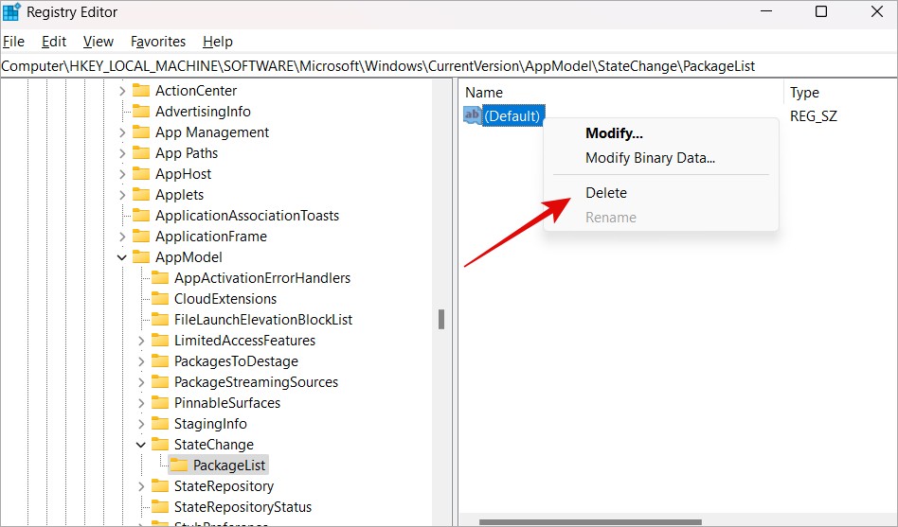This screenshot has height=527, width=898.
Task: Click the ActionCenter folder icon
Action: click(141, 91)
